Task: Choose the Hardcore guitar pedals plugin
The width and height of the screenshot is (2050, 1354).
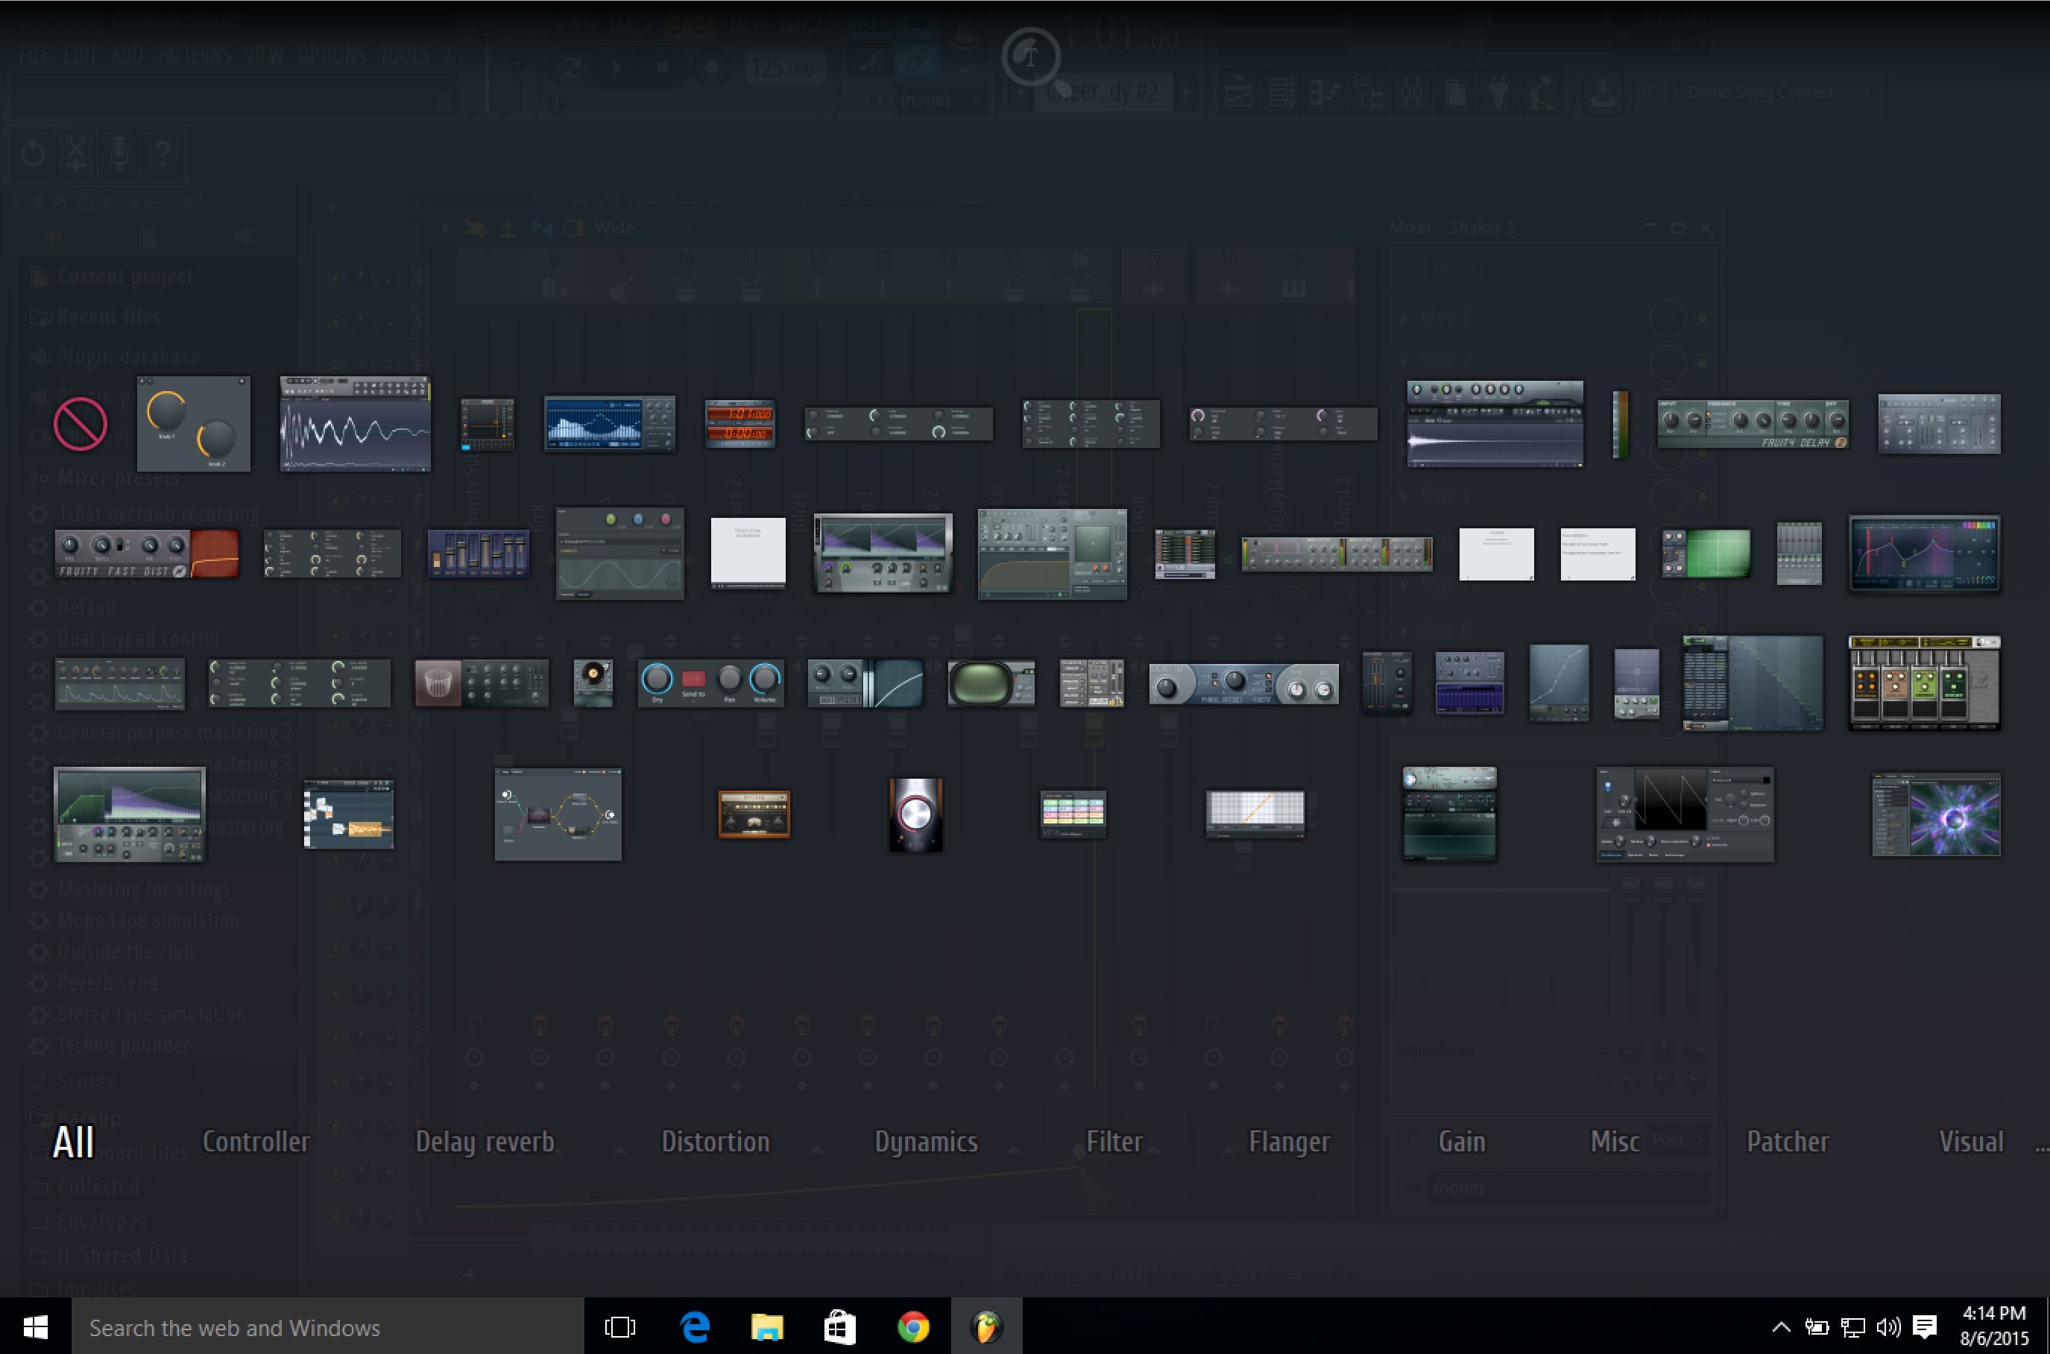Action: tap(1925, 684)
